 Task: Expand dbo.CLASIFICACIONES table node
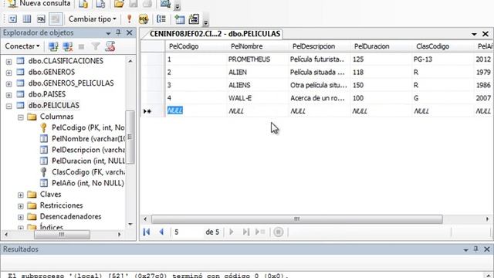tap(8, 62)
